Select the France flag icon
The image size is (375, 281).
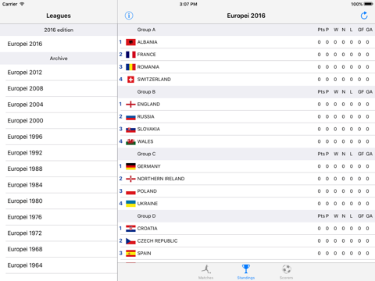pos(130,55)
